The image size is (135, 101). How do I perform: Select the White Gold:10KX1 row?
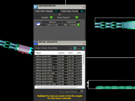(x=58, y=76)
